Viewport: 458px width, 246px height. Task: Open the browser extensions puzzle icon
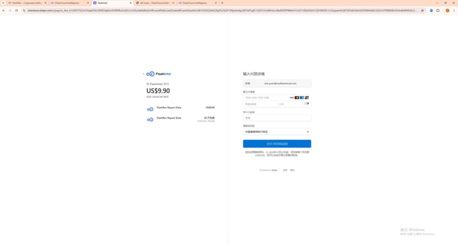(438, 11)
